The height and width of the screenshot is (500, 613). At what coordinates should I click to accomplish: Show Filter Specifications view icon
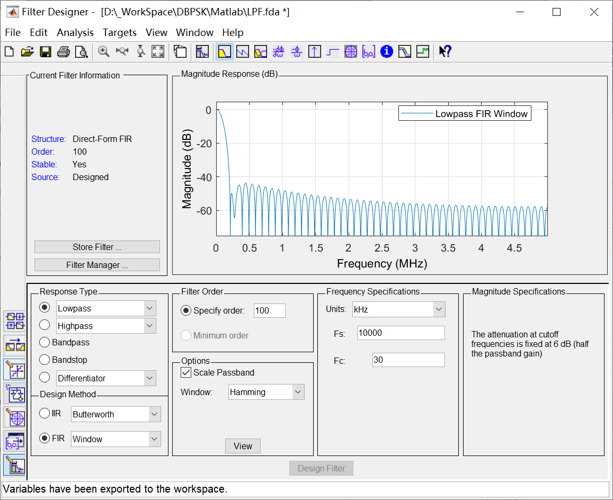(202, 51)
